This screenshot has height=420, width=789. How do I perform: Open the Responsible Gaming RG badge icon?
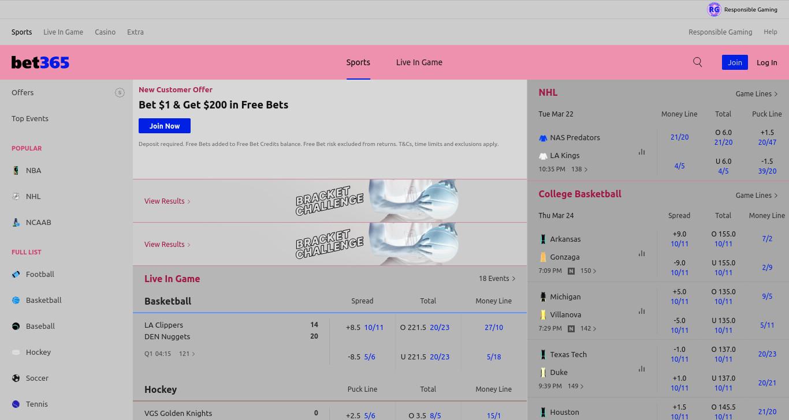point(714,9)
